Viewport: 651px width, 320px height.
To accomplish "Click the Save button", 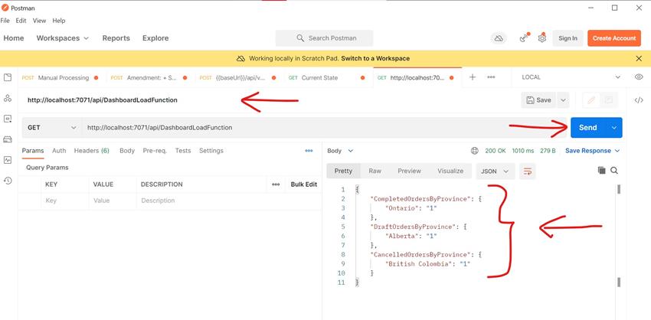I will 539,100.
